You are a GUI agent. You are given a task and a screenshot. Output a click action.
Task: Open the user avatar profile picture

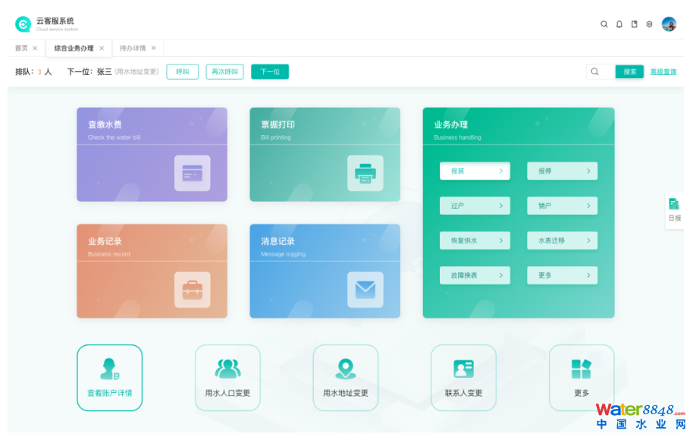click(x=669, y=24)
